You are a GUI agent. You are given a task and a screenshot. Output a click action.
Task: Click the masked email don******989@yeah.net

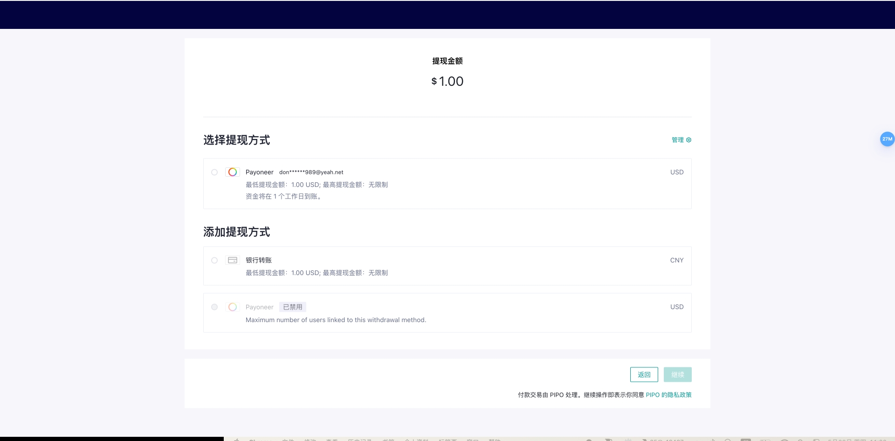[x=311, y=172]
